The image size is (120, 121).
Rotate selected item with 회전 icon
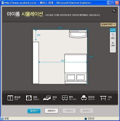pos(113,36)
